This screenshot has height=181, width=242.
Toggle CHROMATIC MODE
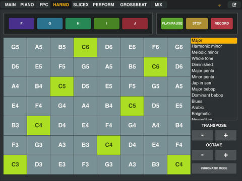click(214, 168)
